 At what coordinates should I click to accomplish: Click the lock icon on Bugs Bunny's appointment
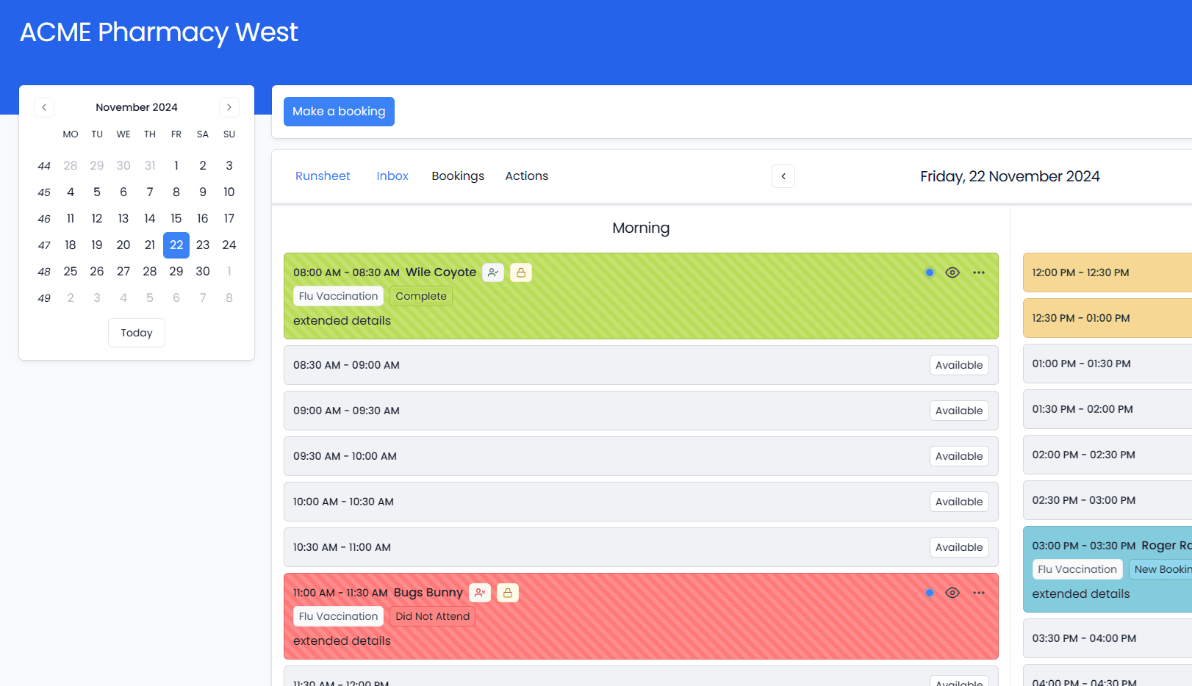click(508, 593)
